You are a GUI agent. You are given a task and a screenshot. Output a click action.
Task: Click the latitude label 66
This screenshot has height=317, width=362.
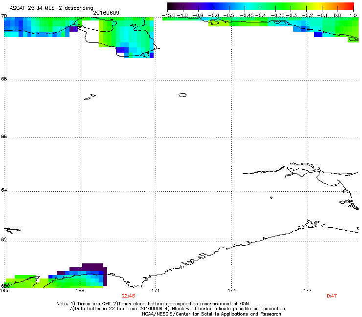click(4, 136)
